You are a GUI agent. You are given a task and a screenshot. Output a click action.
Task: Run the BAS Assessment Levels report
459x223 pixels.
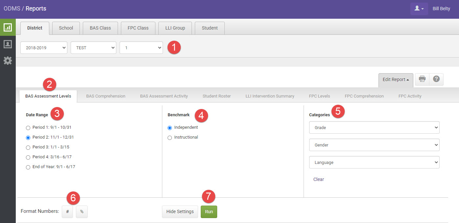(x=209, y=212)
